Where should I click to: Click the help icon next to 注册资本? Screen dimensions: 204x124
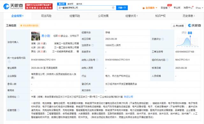(x=92, y=45)
